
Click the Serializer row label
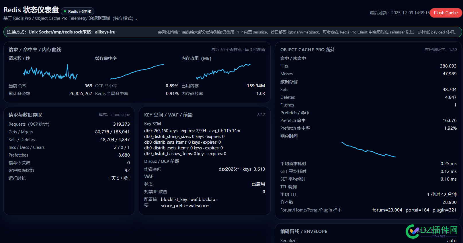pos(289,240)
